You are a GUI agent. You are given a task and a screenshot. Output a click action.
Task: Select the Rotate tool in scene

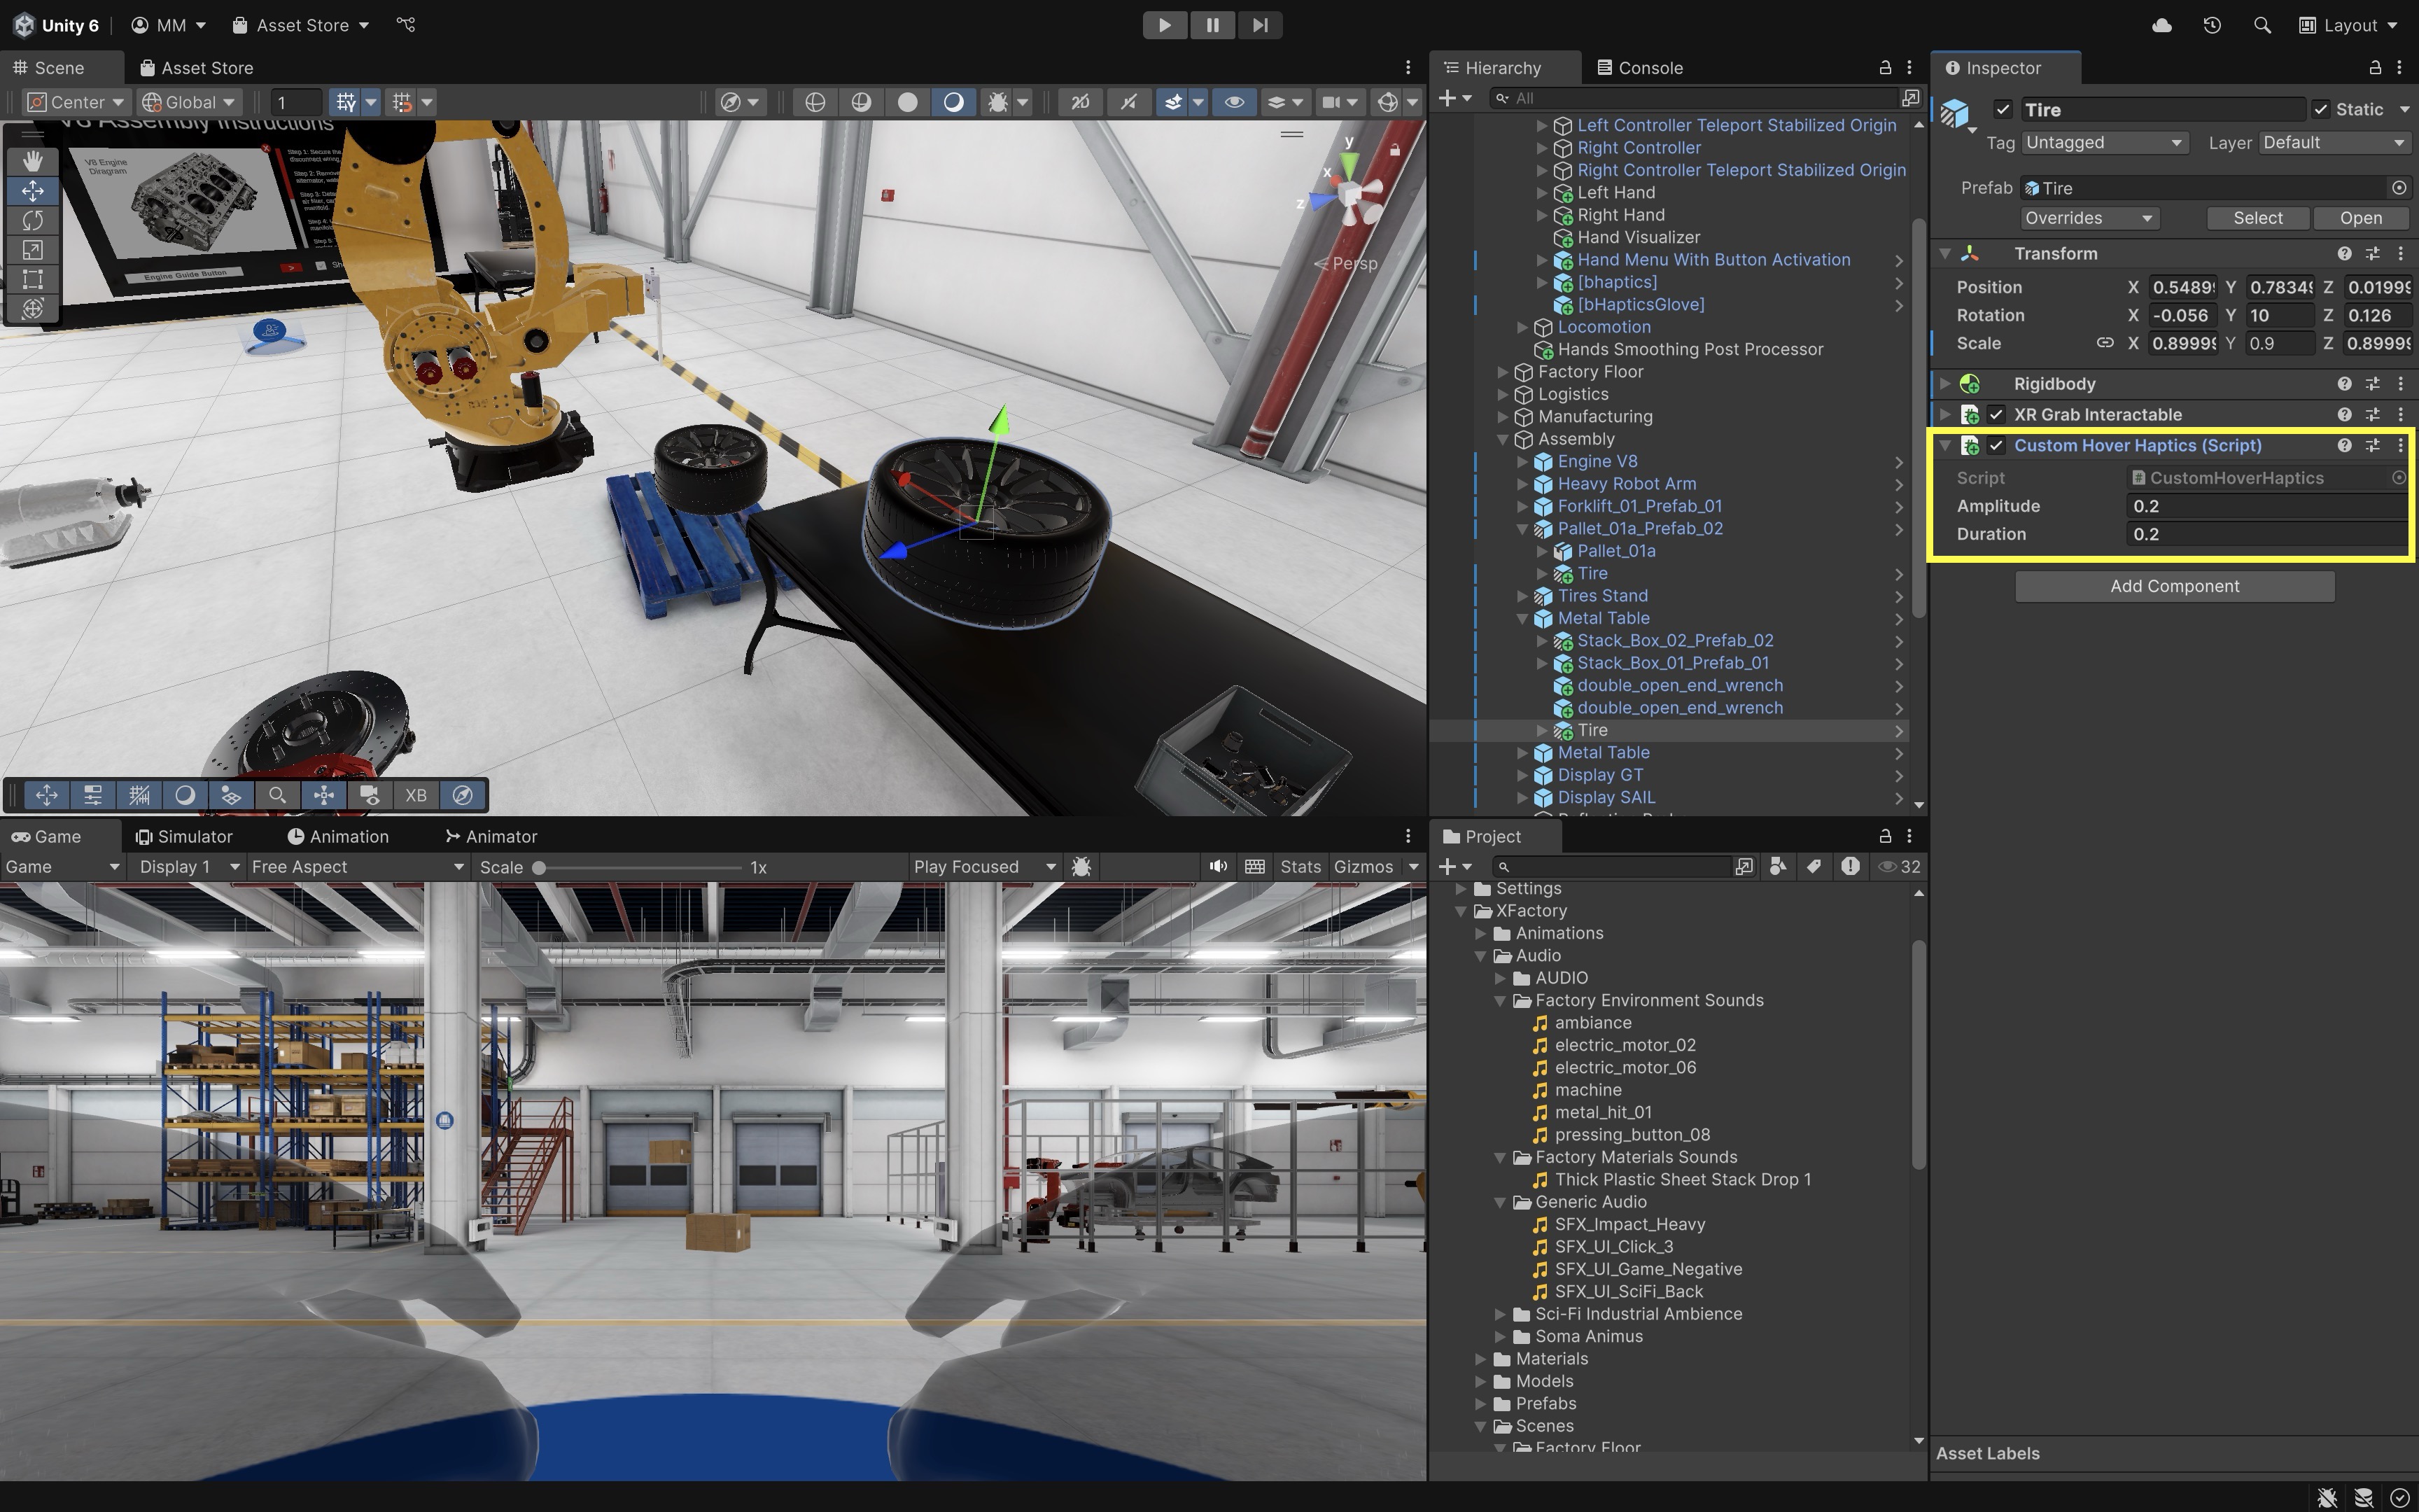(32, 220)
